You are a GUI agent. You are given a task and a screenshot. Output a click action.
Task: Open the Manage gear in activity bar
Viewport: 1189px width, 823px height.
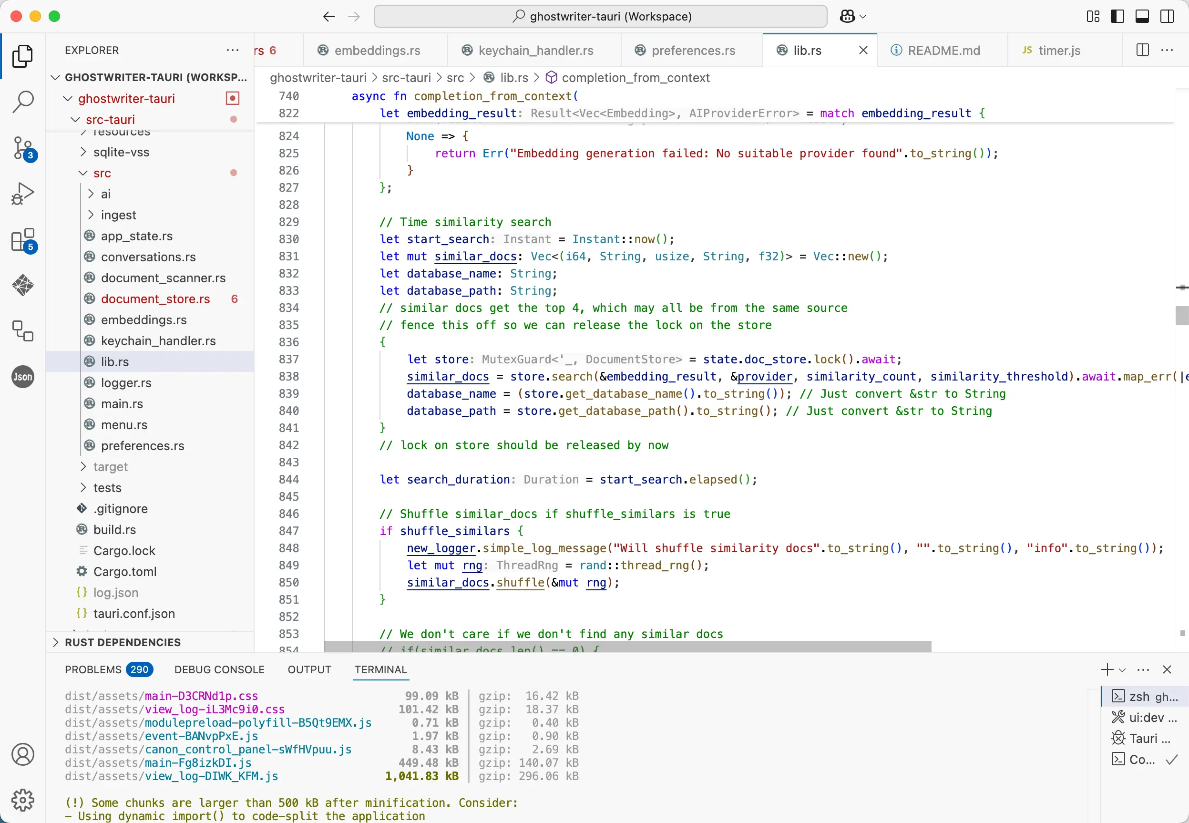pos(23,800)
